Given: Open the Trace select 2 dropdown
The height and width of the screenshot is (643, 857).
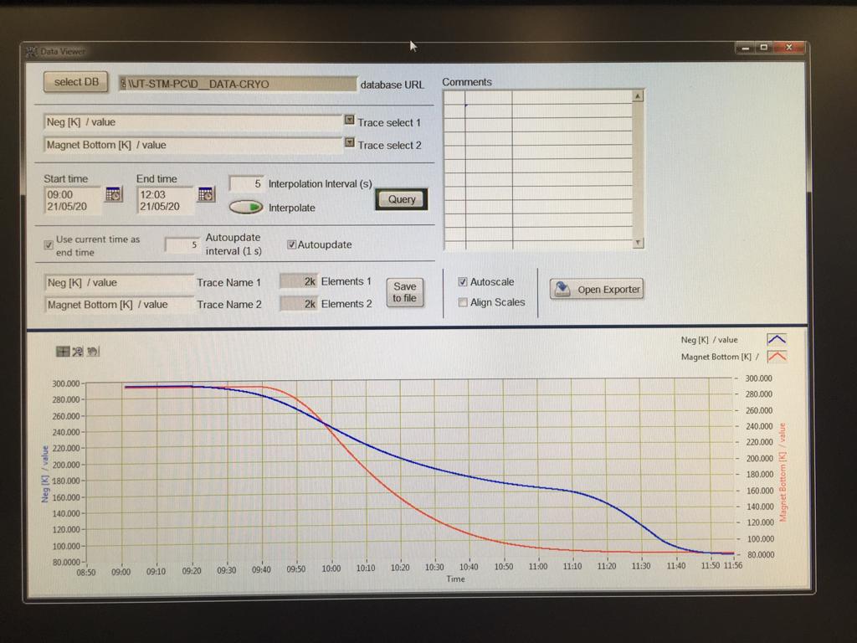Looking at the screenshot, I should pyautogui.click(x=349, y=142).
